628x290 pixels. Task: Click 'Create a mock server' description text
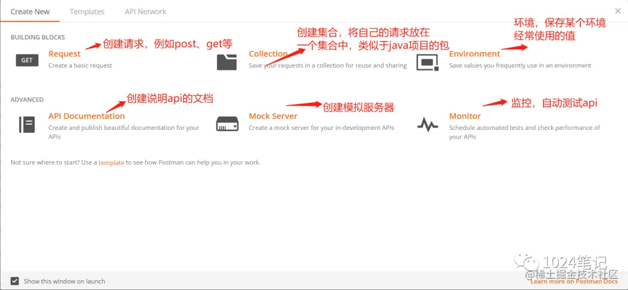[x=322, y=128]
